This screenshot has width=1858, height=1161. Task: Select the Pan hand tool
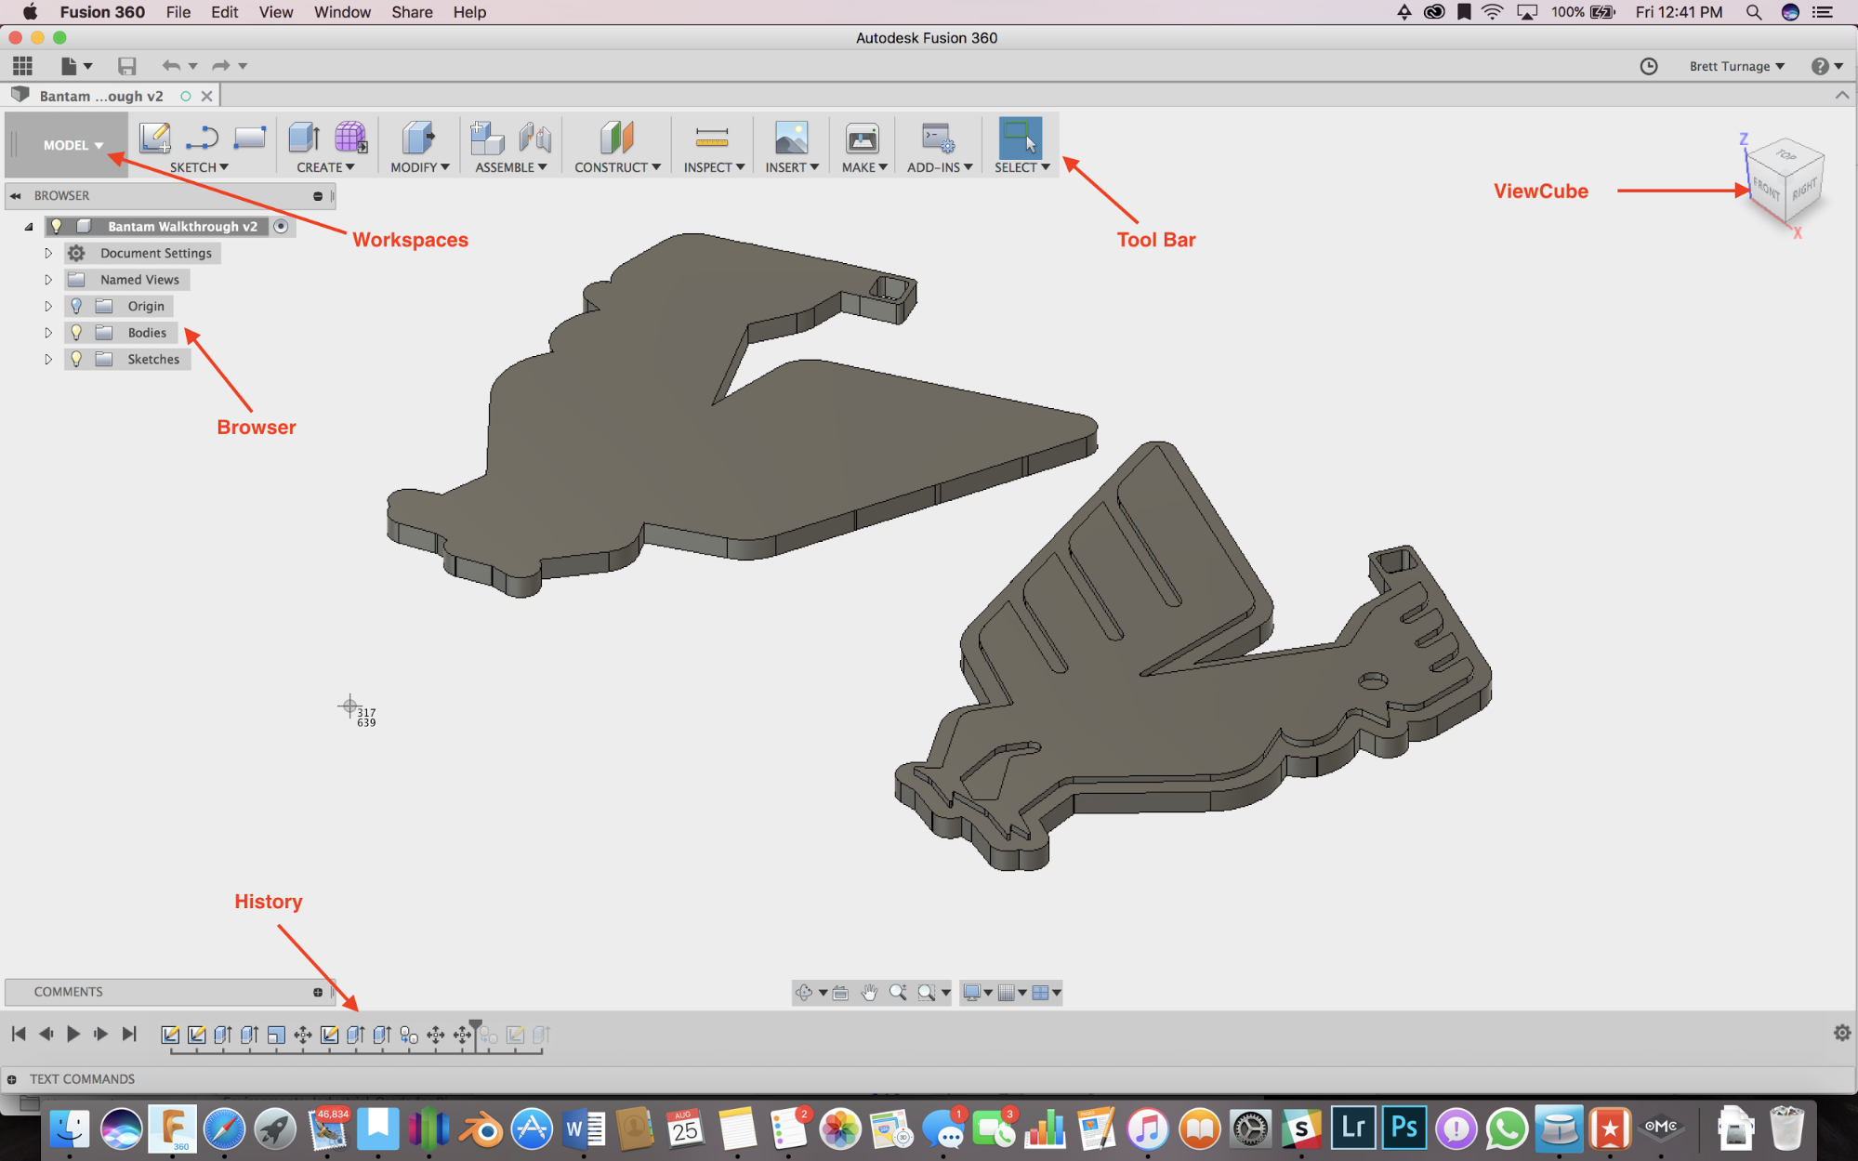tap(869, 992)
